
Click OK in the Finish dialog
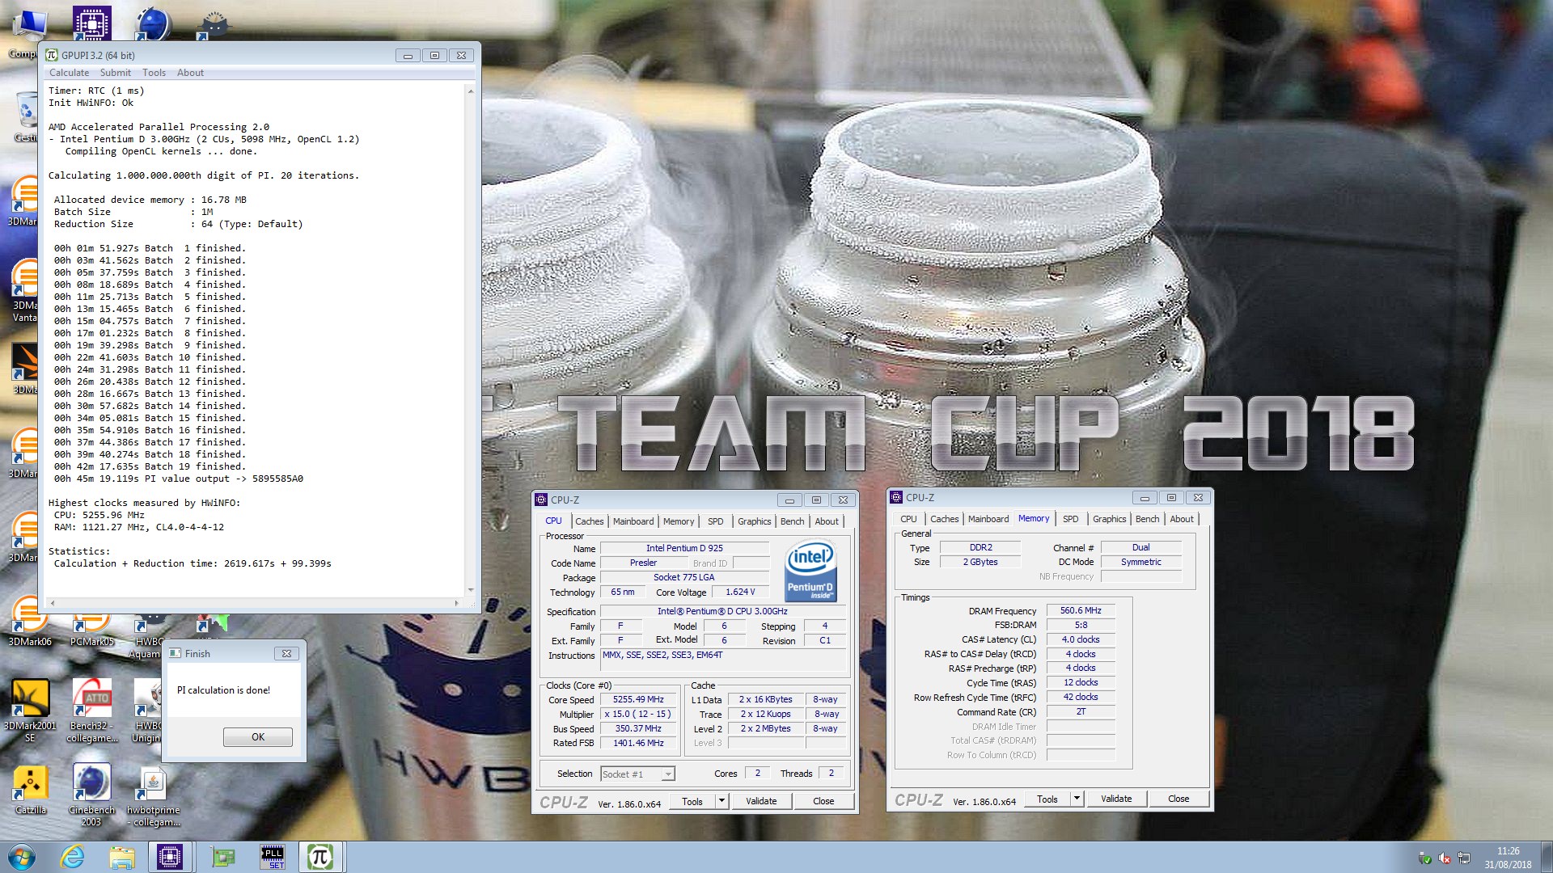[258, 737]
